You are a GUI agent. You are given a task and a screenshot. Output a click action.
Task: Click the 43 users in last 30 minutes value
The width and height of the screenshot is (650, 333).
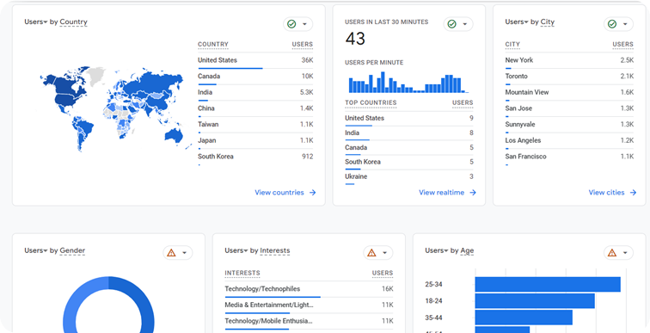pos(355,39)
